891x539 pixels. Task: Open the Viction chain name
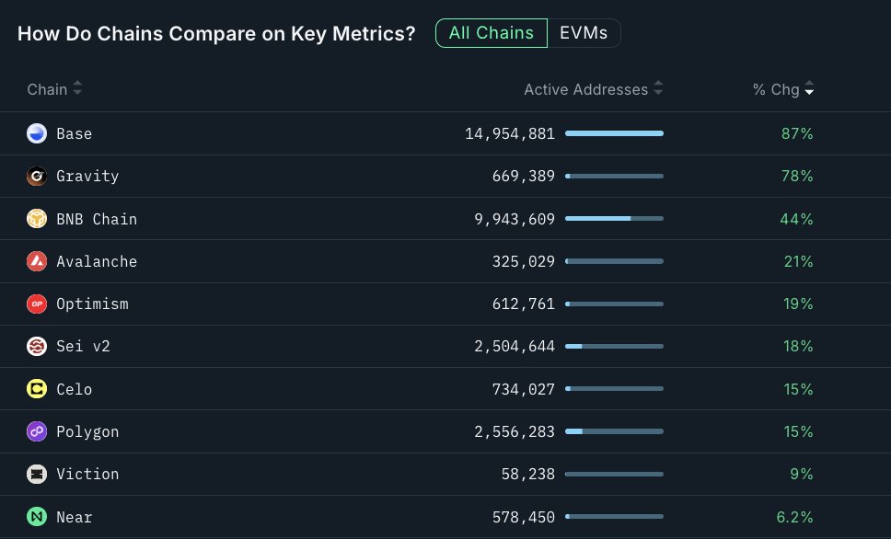pos(87,474)
